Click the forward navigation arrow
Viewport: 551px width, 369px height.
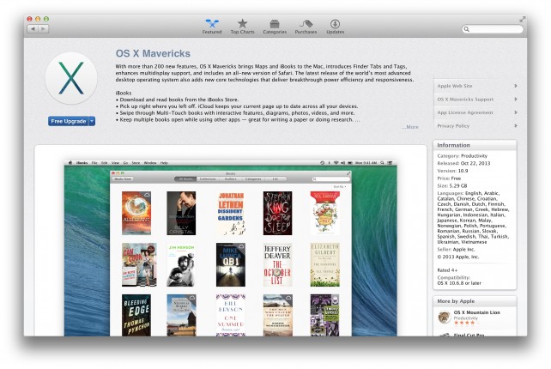[43, 29]
